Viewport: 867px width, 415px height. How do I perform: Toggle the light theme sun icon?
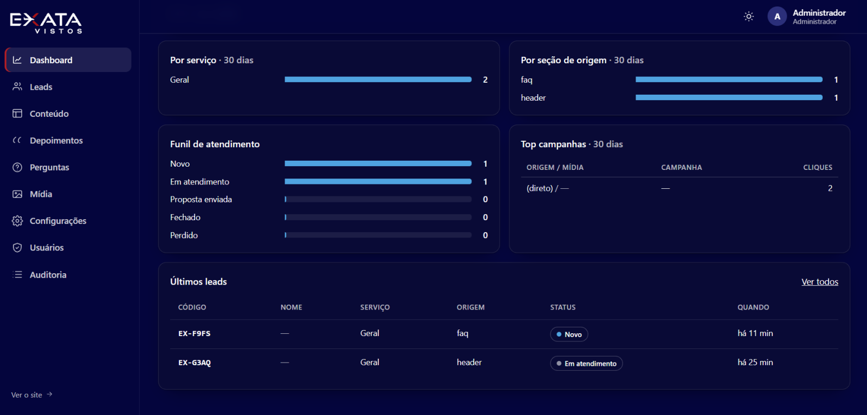click(749, 16)
